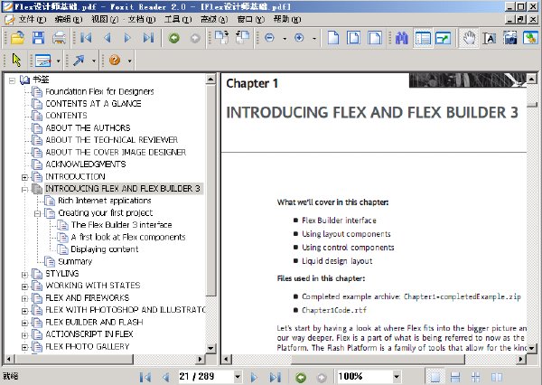Go to previous page in top toolbar

[107, 38]
